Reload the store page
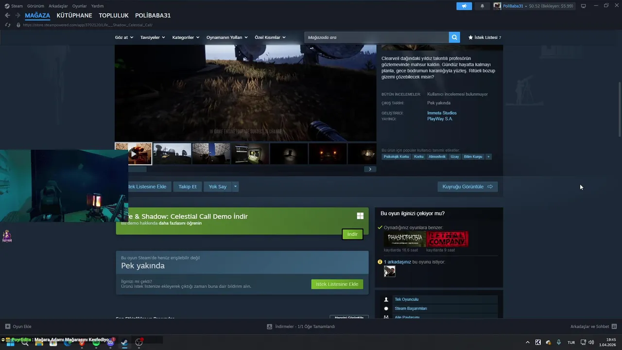The width and height of the screenshot is (622, 350). click(x=8, y=25)
